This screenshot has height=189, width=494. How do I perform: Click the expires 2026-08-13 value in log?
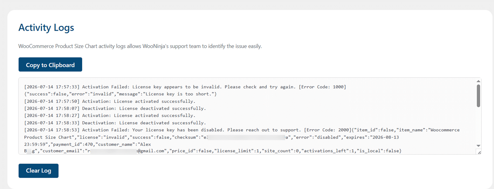click(x=384, y=137)
